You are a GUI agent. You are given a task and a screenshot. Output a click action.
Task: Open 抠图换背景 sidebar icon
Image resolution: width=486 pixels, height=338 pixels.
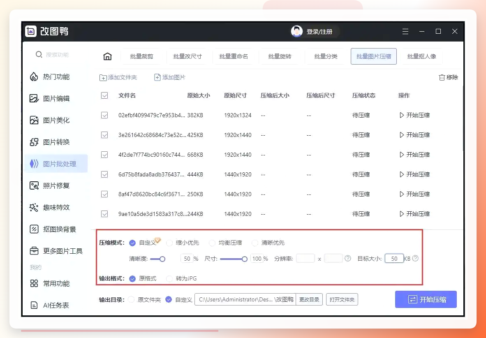click(34, 229)
